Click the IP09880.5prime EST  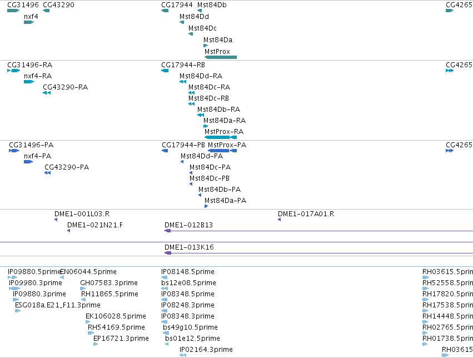click(x=12, y=277)
